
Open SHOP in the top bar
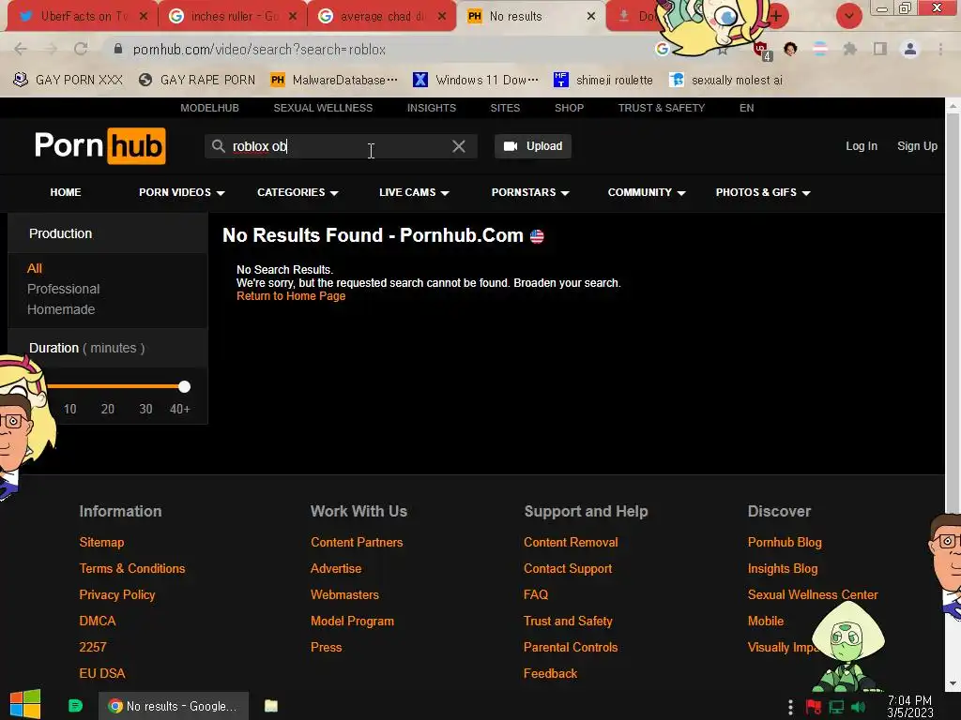tap(570, 108)
